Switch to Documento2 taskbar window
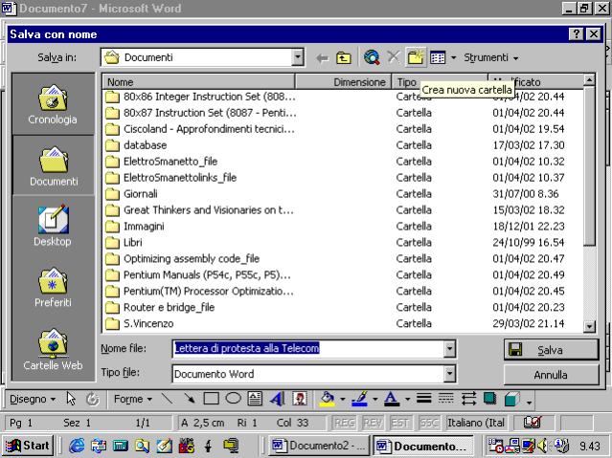The image size is (612, 458). coord(319,446)
